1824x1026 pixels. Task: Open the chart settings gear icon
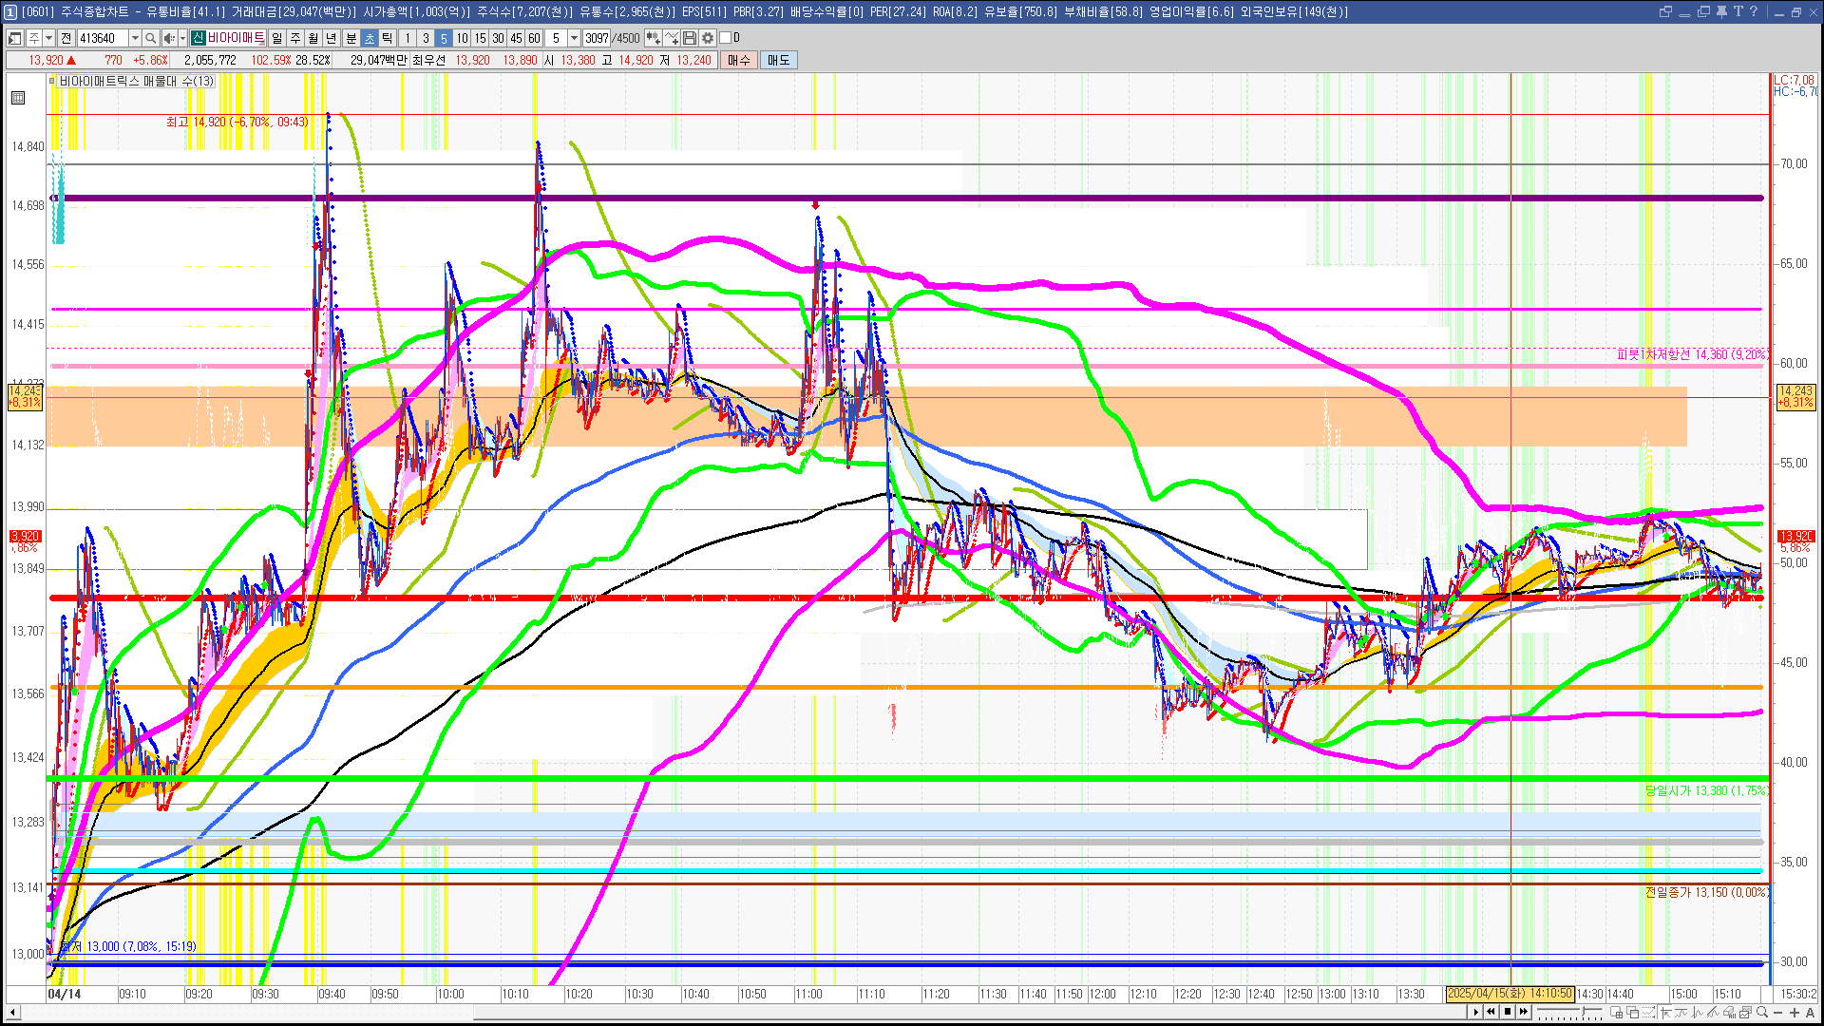click(x=708, y=38)
